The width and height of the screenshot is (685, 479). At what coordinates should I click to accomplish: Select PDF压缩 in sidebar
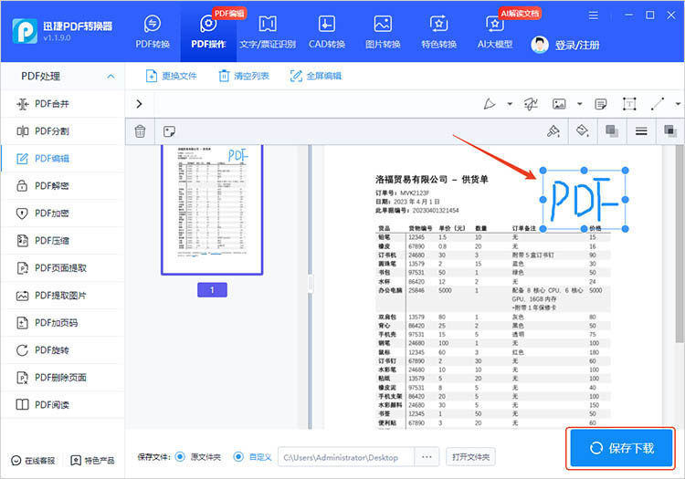[63, 241]
